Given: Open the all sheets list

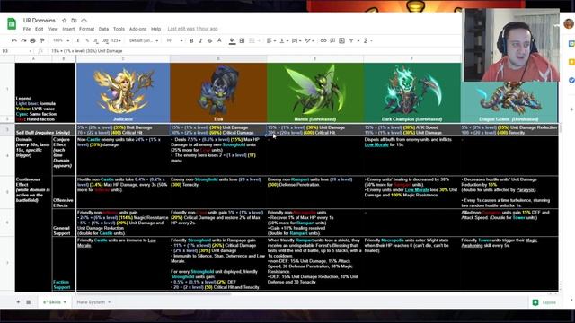Looking at the screenshot, I should pyautogui.click(x=28, y=302).
